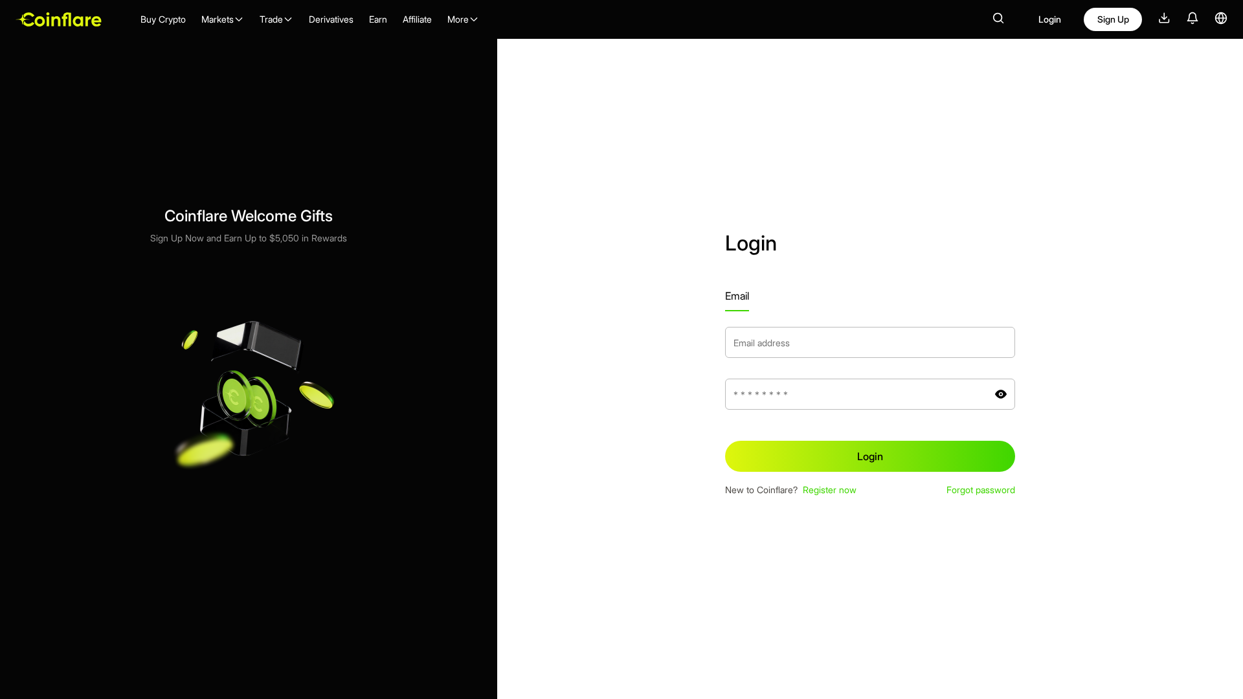Screen dimensions: 1243x699
Task: Open the Register now link
Action: [x=829, y=490]
